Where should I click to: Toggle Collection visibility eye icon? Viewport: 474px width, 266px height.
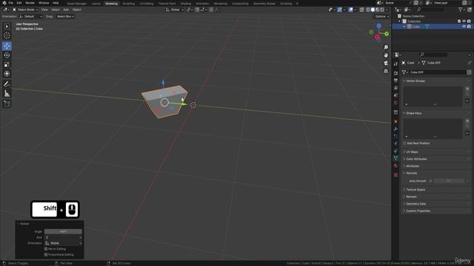[x=464, y=21]
